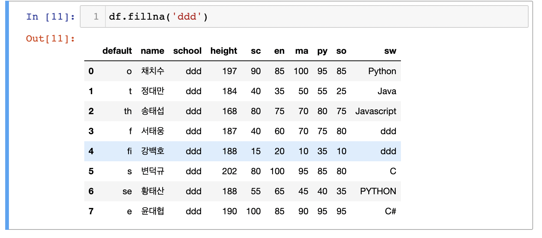542x238 pixels.
Task: Click row index 3
Action: click(x=91, y=131)
